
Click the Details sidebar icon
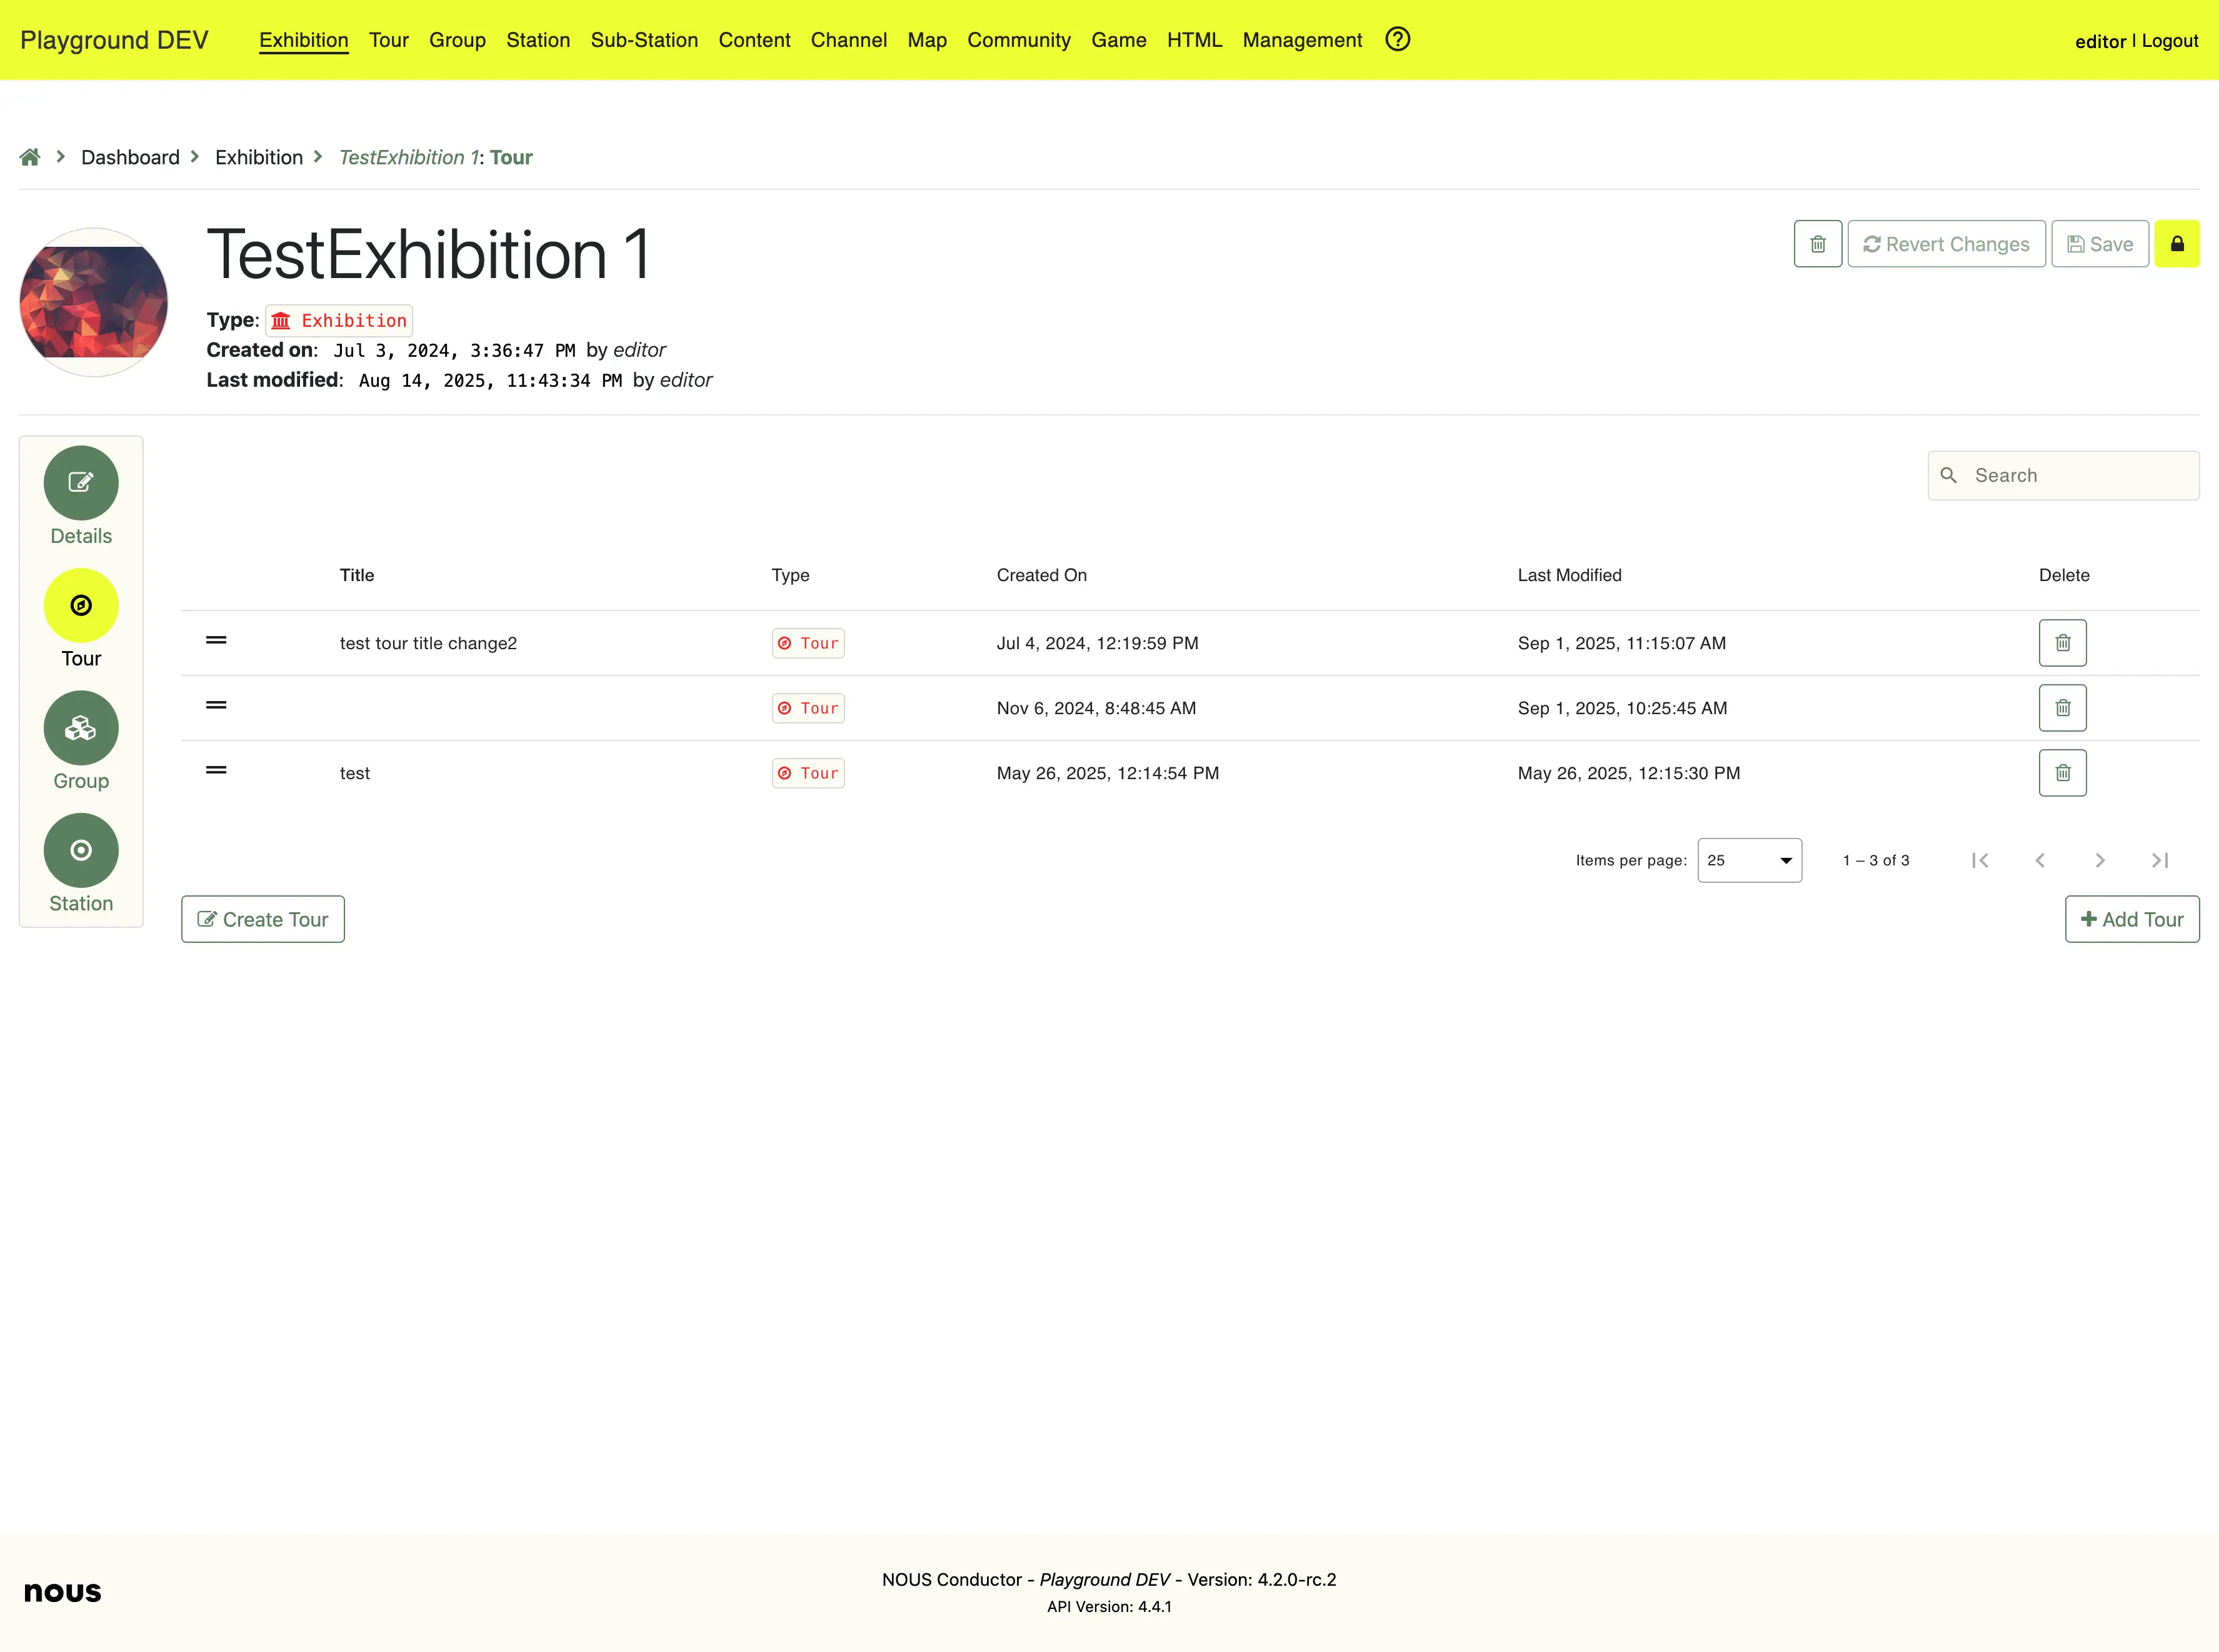click(81, 483)
